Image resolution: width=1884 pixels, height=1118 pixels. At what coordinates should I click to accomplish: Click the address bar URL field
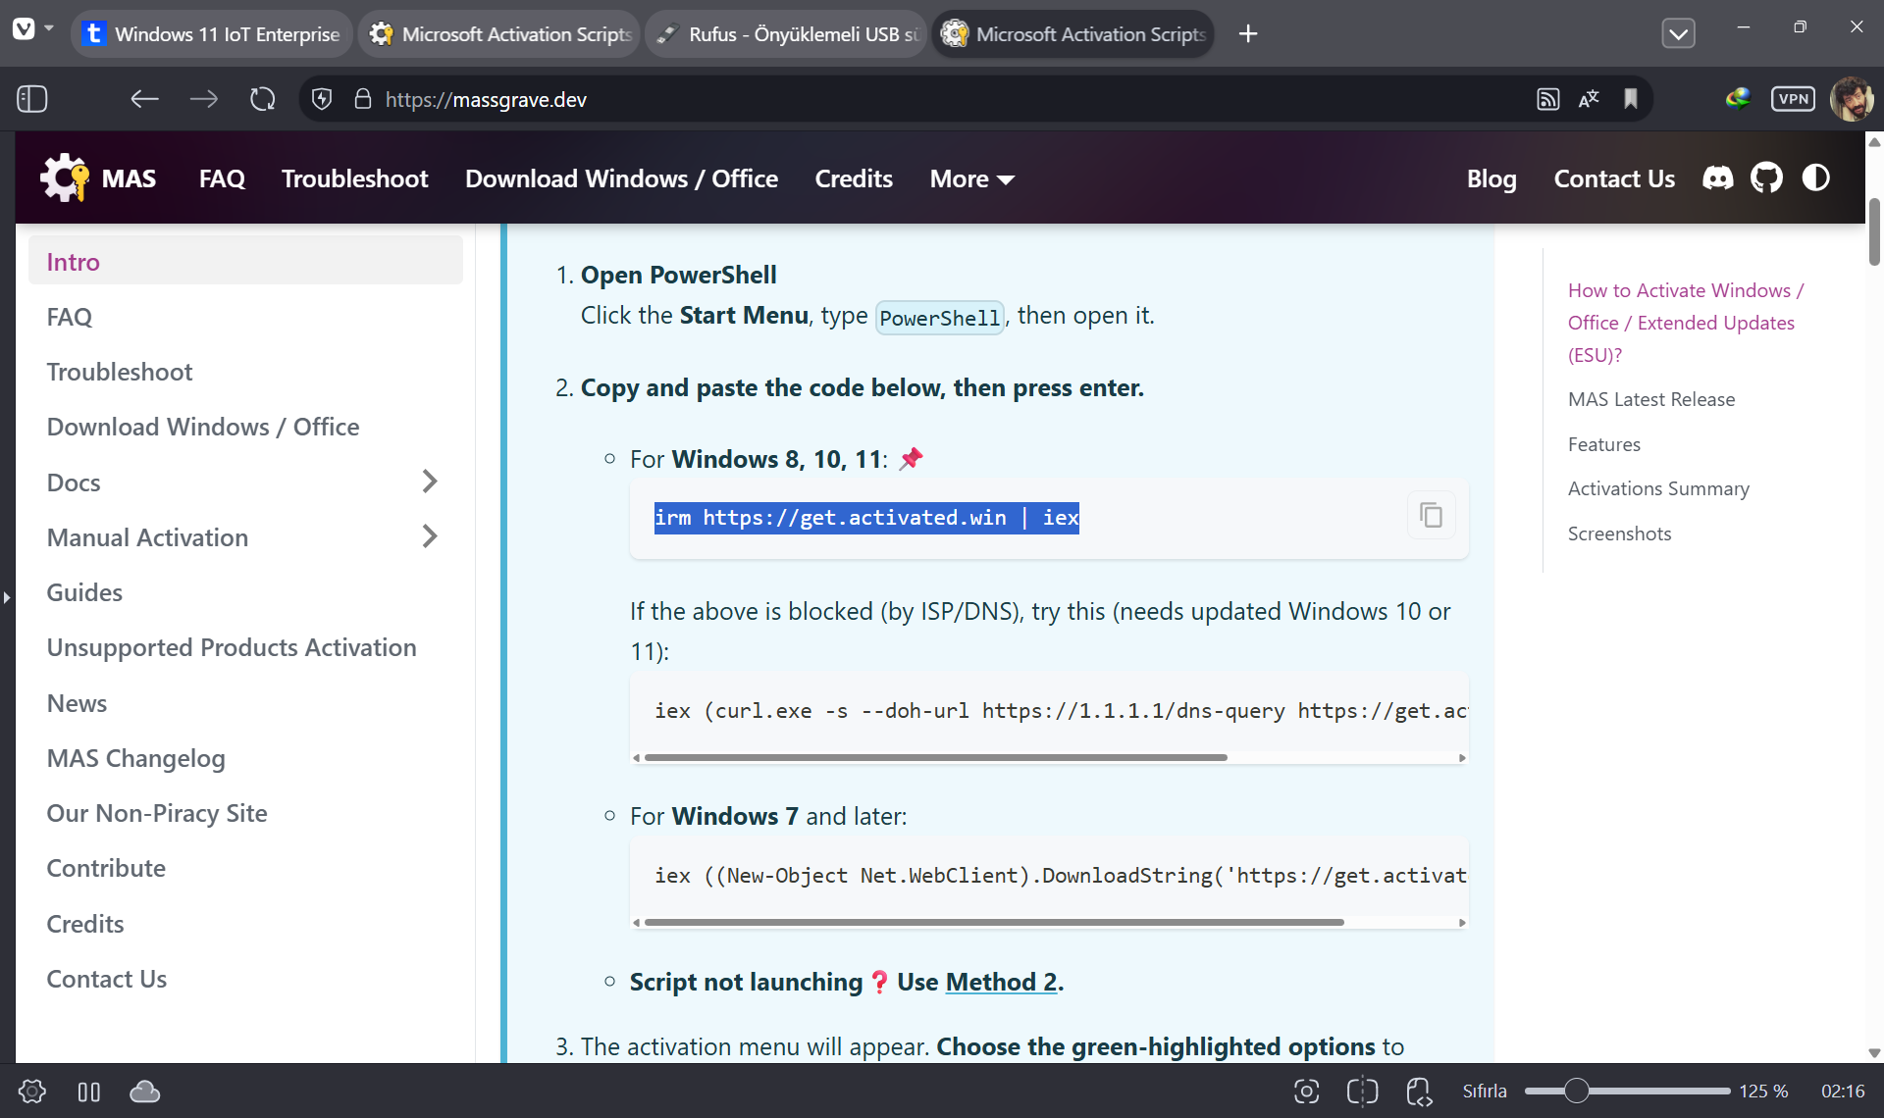tap(942, 99)
